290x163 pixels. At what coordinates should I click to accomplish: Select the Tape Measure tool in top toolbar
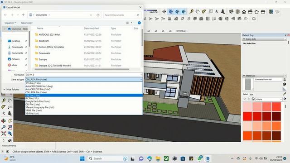tap(191, 12)
